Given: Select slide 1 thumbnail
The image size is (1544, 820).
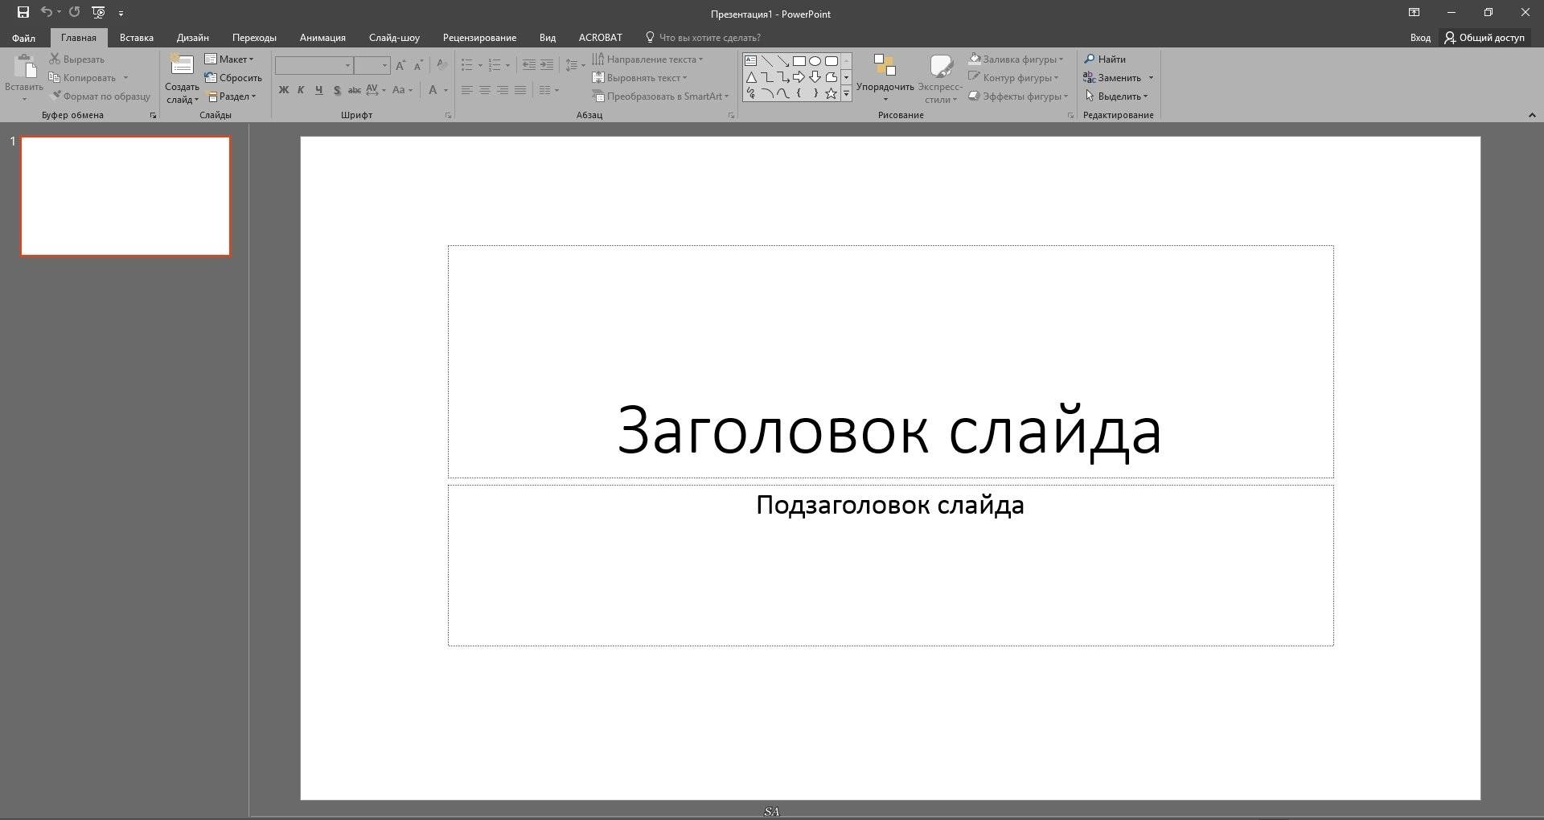Looking at the screenshot, I should tap(125, 196).
